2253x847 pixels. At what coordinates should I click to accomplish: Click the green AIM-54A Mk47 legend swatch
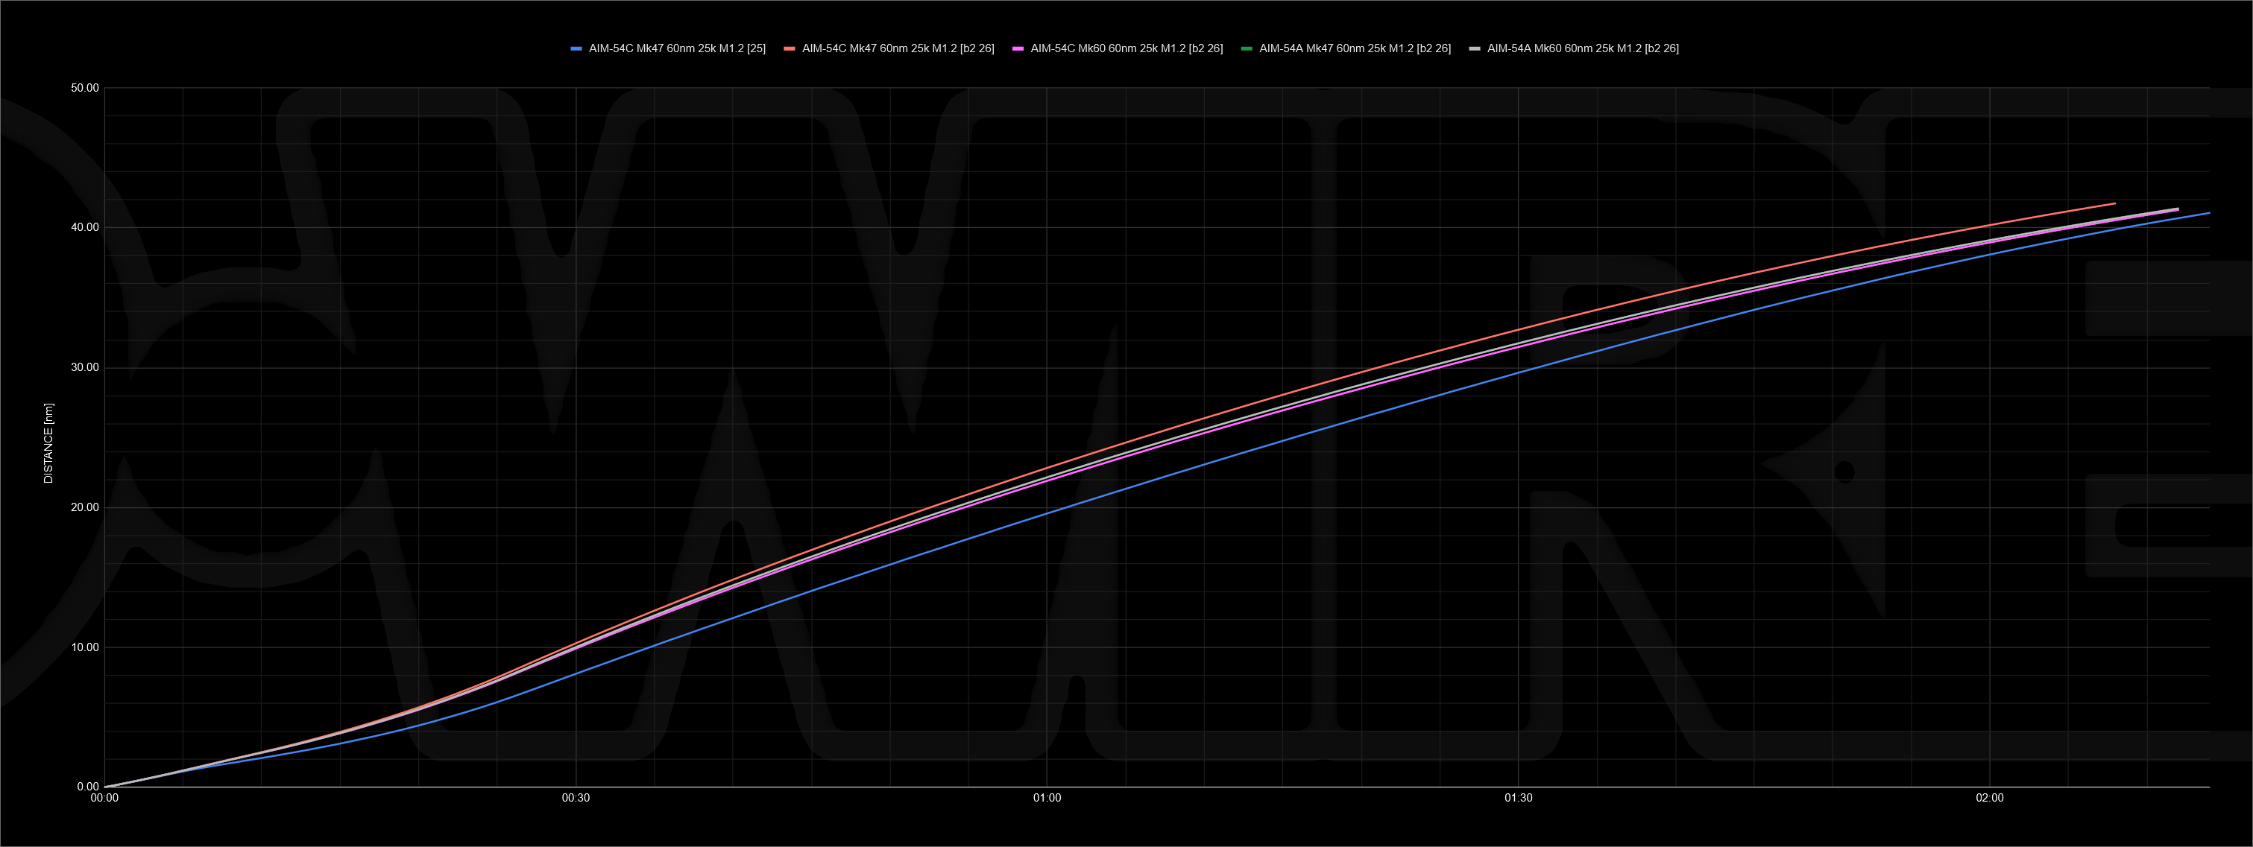[1247, 49]
